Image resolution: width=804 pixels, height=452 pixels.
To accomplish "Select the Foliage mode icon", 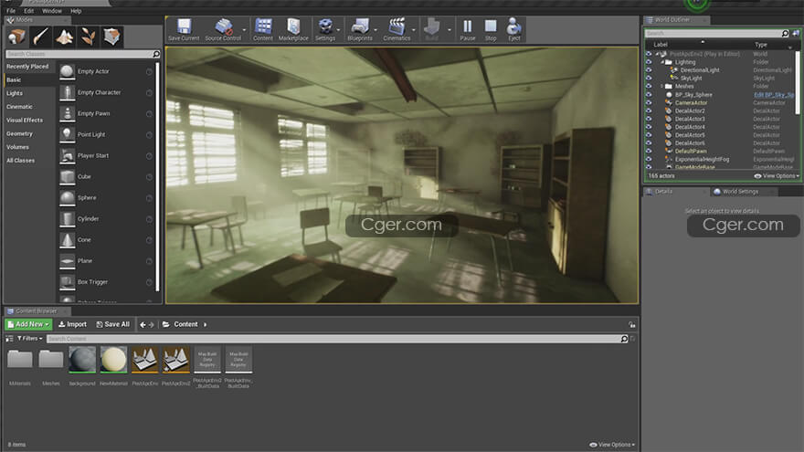I will (88, 37).
